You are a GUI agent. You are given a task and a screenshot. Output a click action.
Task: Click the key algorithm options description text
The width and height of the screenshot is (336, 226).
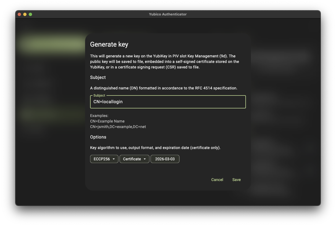click(x=155, y=148)
